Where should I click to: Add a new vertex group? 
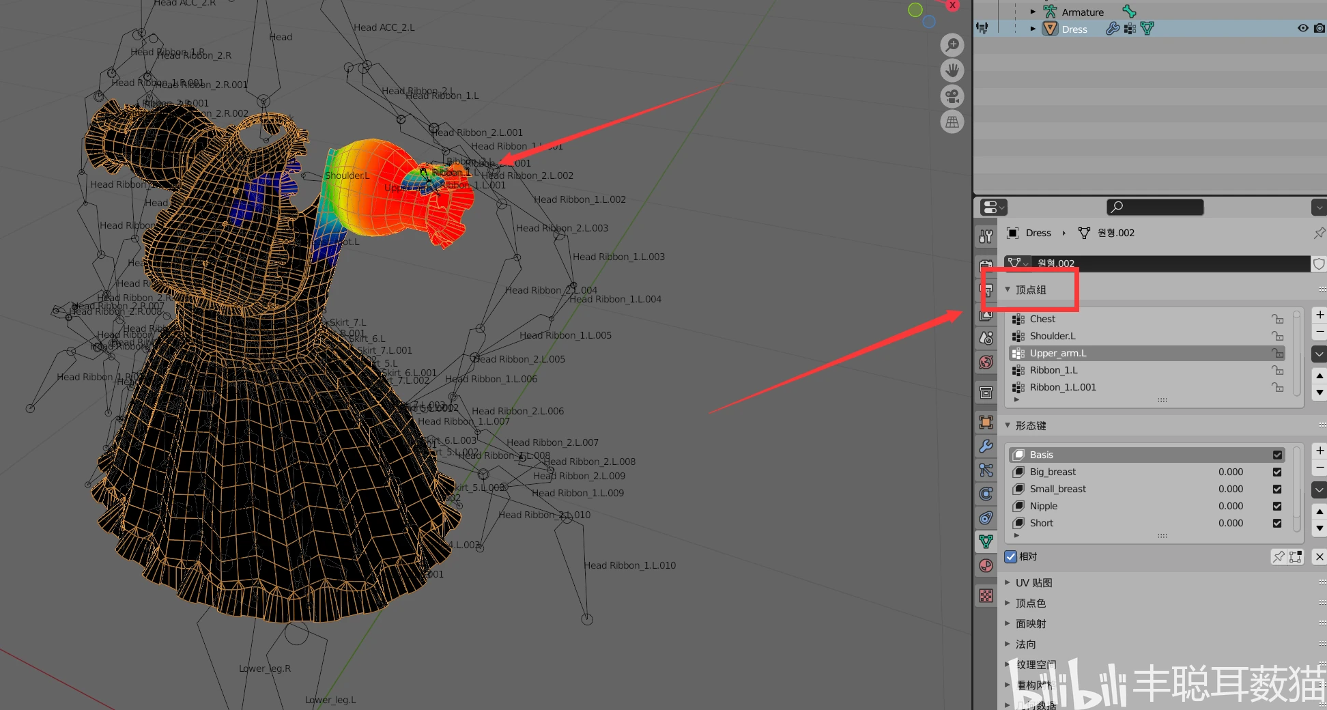[x=1319, y=315]
